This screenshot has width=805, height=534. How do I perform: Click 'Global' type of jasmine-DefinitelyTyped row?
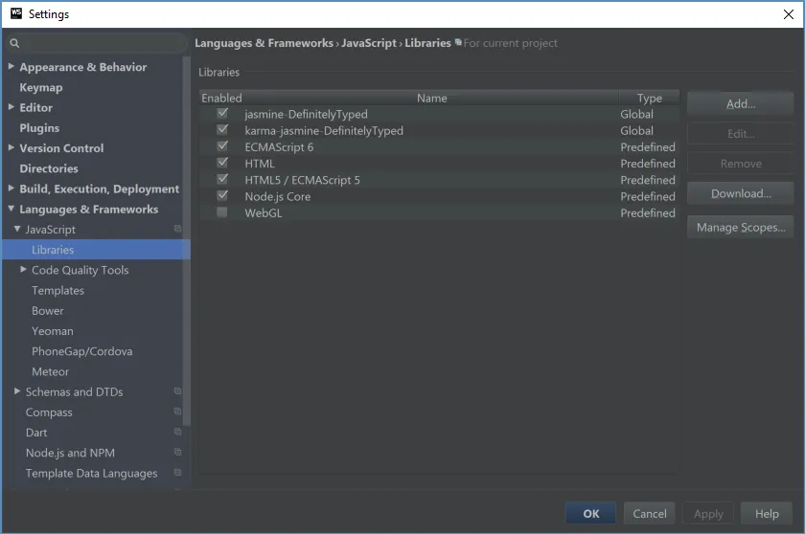636,114
